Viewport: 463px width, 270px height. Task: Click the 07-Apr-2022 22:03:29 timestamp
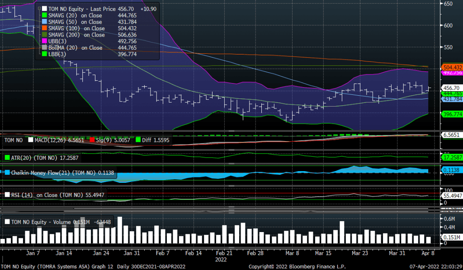pos(436,266)
